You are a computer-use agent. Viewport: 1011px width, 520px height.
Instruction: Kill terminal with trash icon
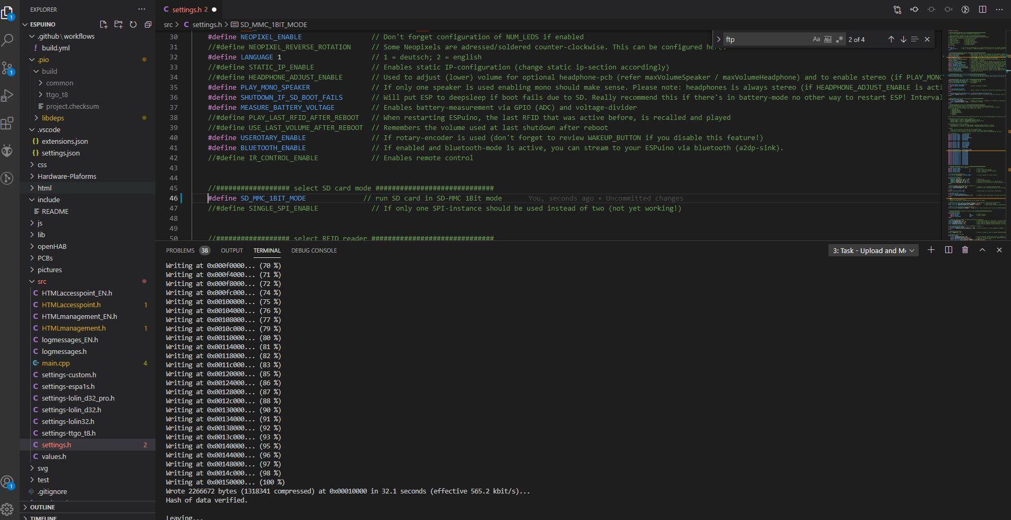(965, 250)
